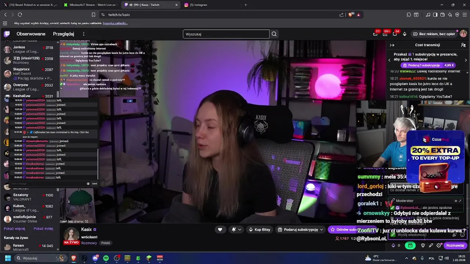Reload the page
This screenshot has width=470, height=264.
click(20, 15)
